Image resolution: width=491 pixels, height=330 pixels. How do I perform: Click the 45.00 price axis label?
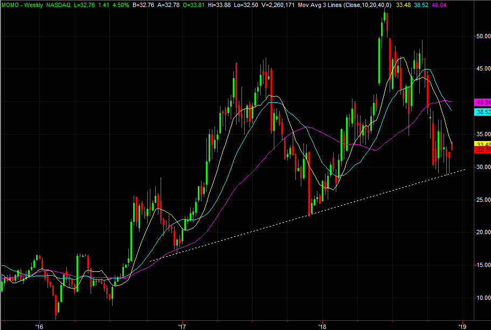[481, 69]
